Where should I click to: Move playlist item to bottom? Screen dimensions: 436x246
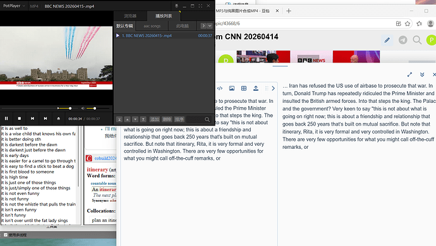[x=143, y=119]
